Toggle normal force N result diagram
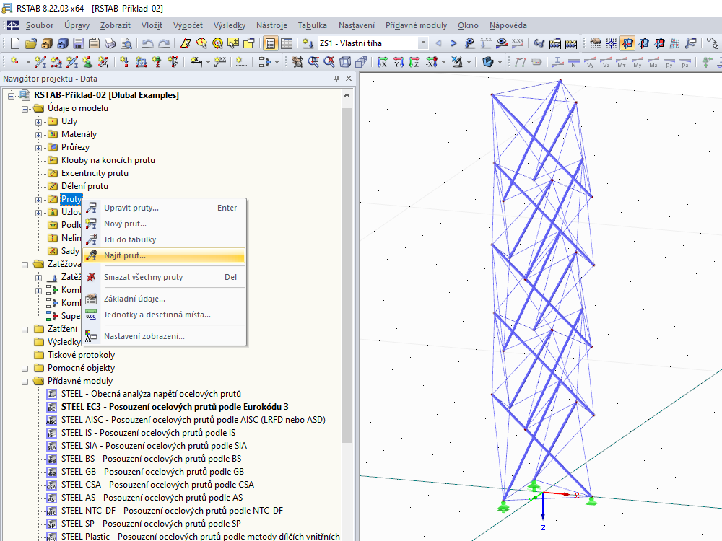This screenshot has height=541, width=722. pyautogui.click(x=574, y=61)
